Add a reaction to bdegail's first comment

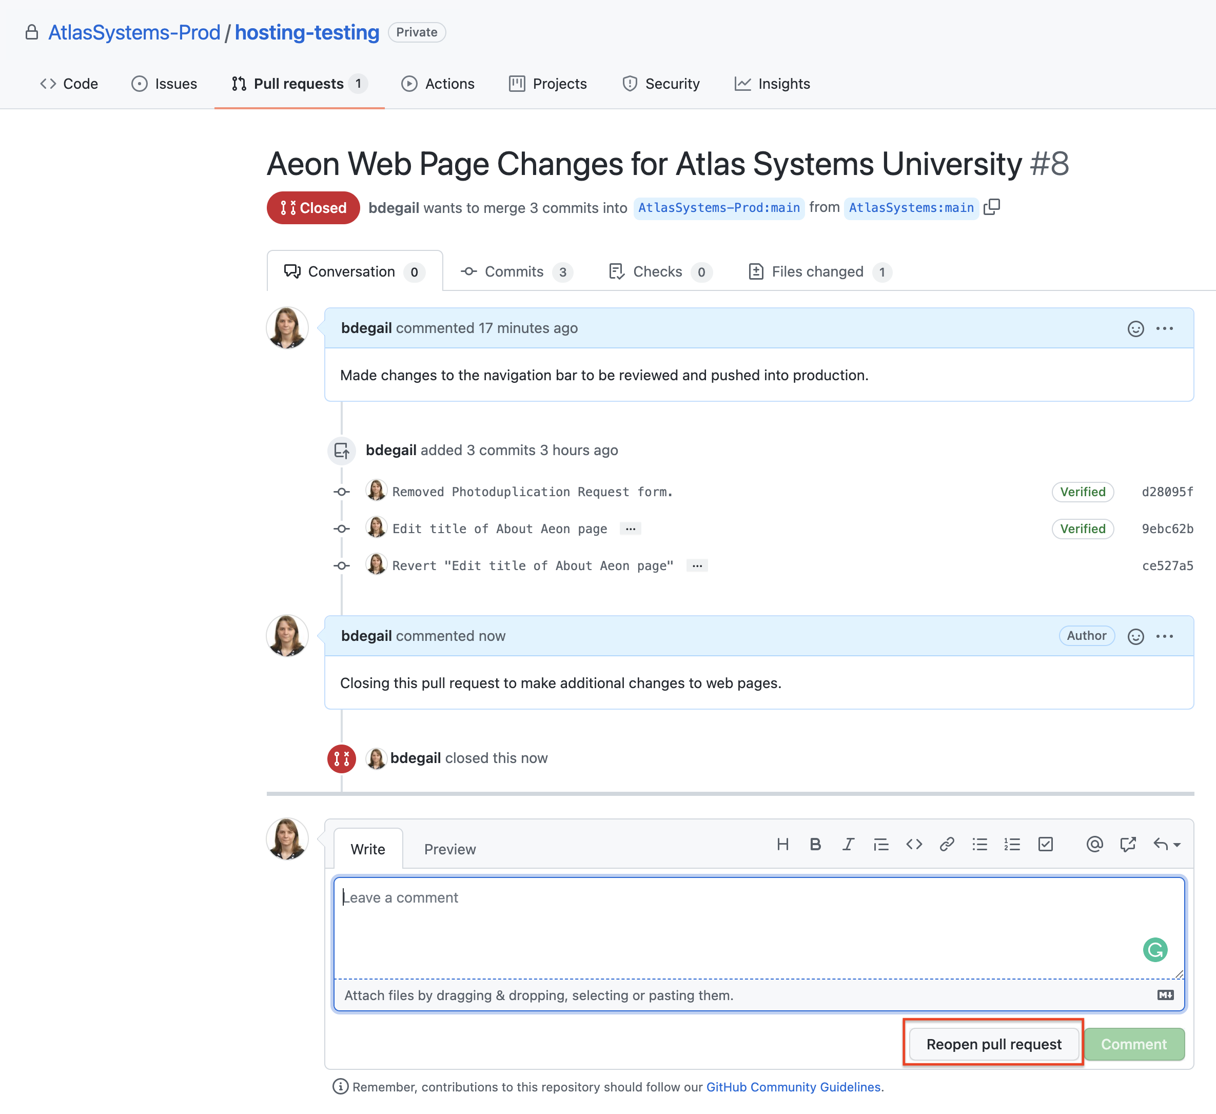pyautogui.click(x=1135, y=328)
